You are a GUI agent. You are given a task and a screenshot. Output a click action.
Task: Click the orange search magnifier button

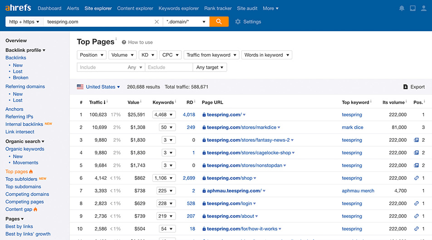(x=219, y=22)
